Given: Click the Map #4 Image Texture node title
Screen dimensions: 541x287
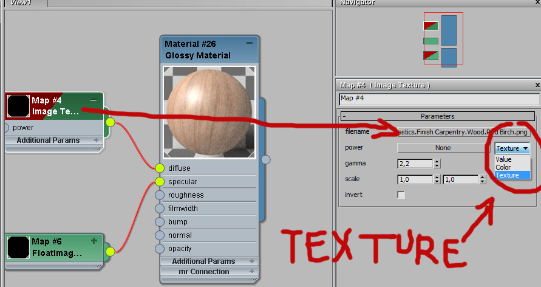Looking at the screenshot, I should (55, 106).
